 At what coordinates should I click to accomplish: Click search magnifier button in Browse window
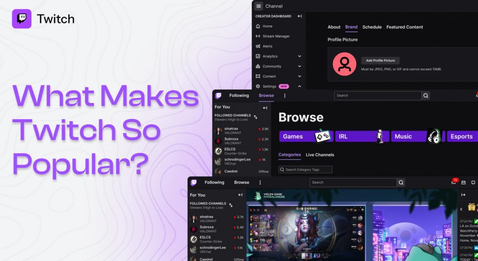[426, 96]
